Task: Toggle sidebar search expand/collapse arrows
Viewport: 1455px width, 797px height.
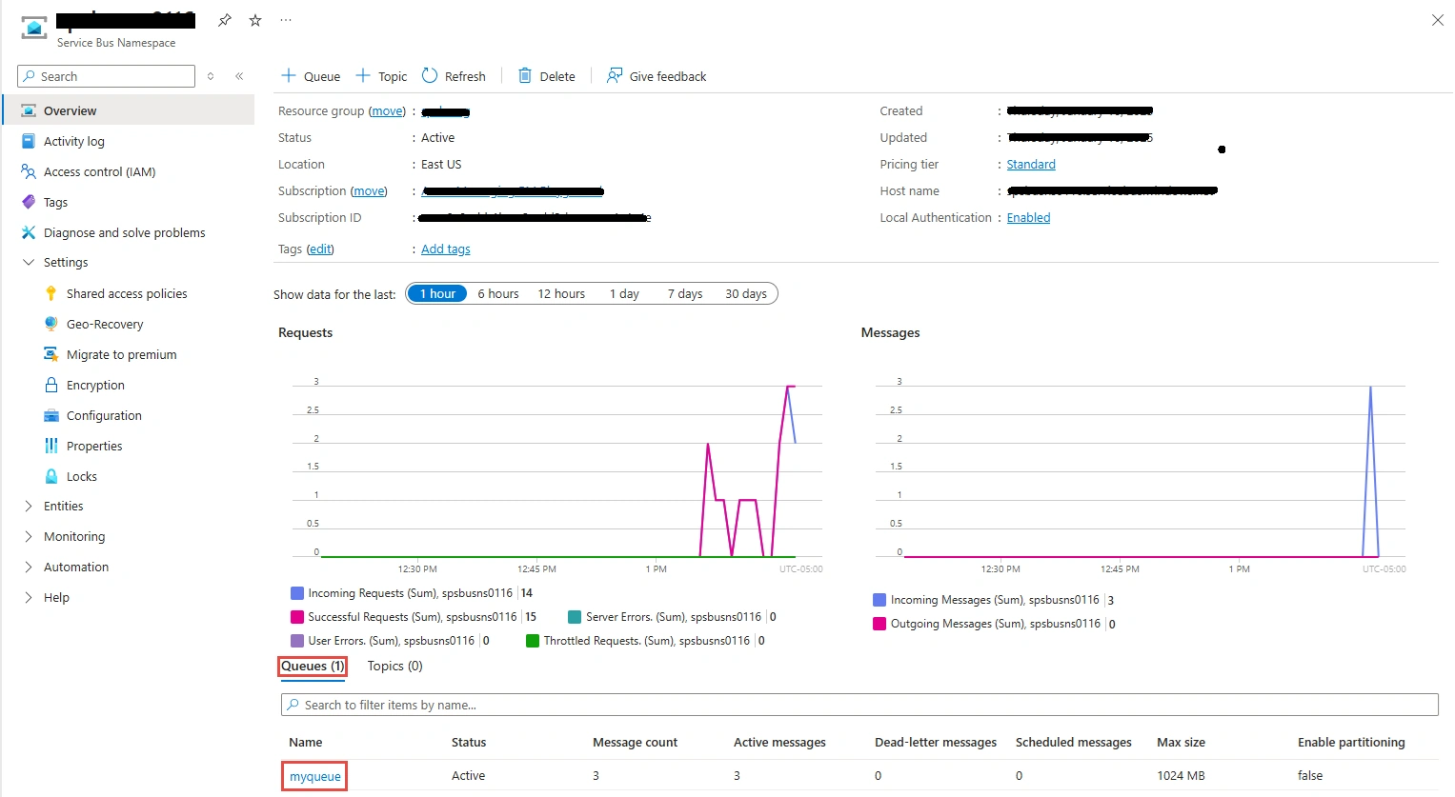Action: (211, 76)
